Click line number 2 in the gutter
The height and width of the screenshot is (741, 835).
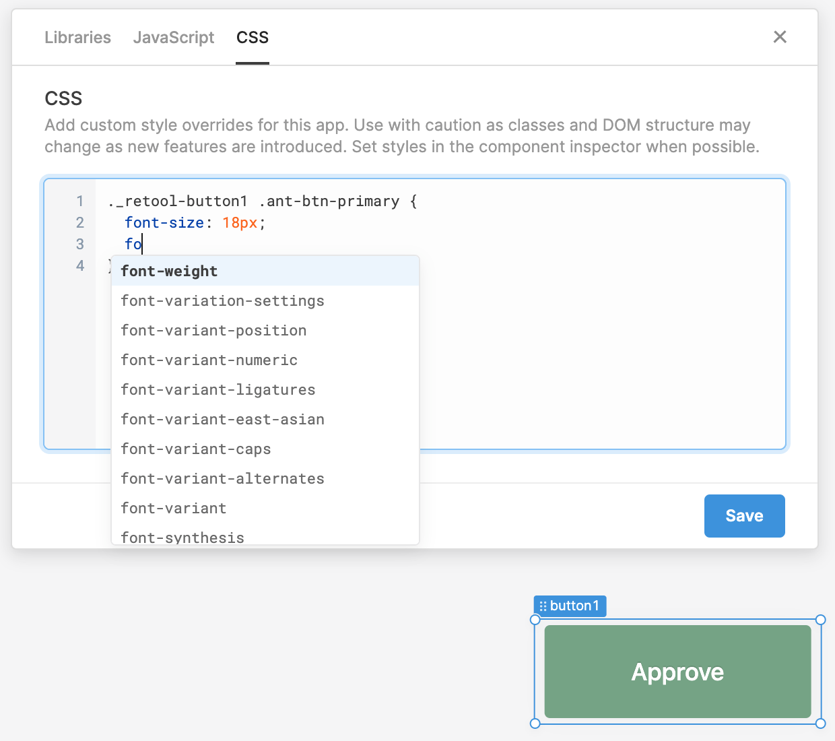pyautogui.click(x=80, y=222)
